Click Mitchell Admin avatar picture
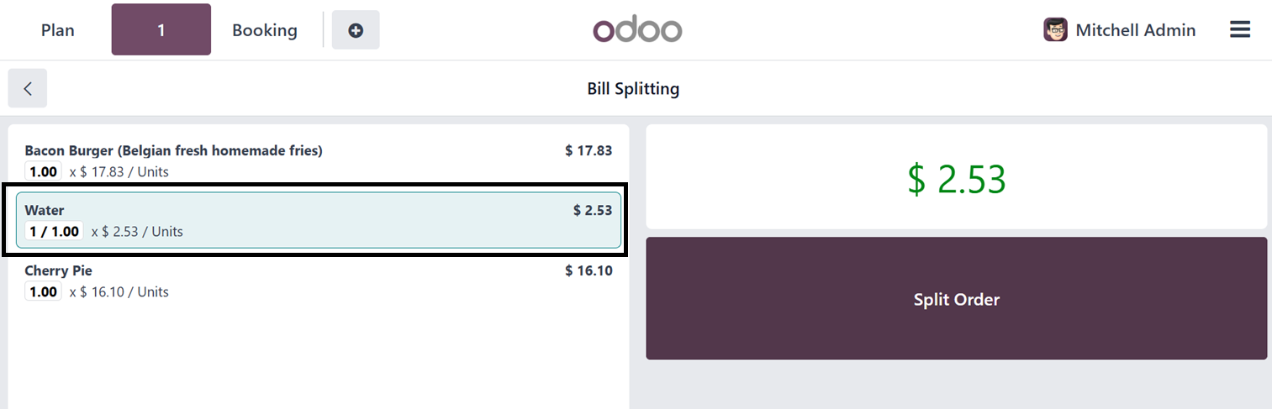The height and width of the screenshot is (409, 1272). [1055, 30]
